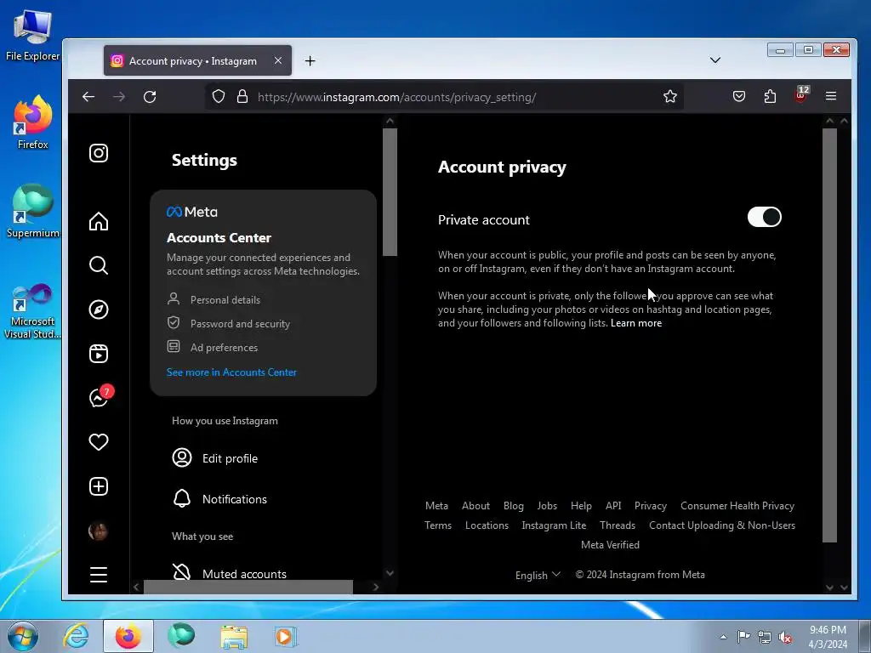
Task: Click the settings panel vertical scrollbar thumb
Action: [390, 192]
